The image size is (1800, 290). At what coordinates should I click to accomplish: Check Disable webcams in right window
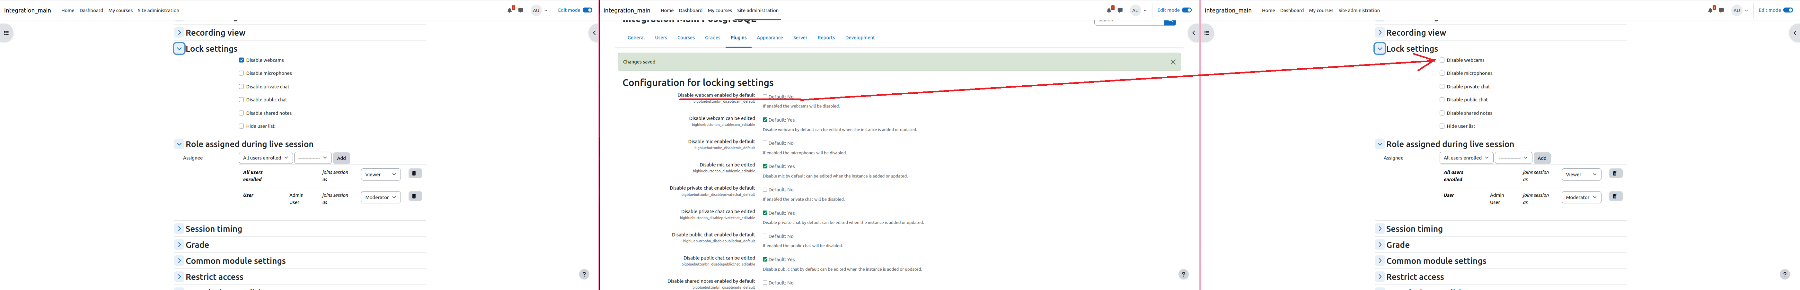[1442, 60]
